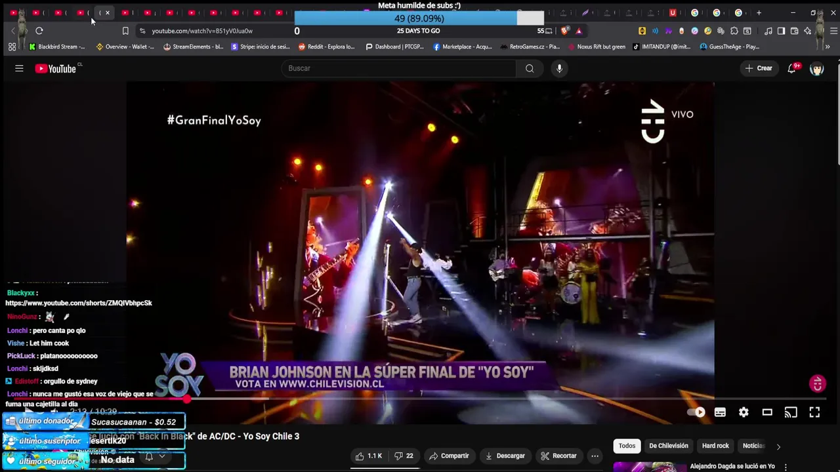This screenshot has width=840, height=472.
Task: Reload the page in the browser
Action: pyautogui.click(x=39, y=31)
